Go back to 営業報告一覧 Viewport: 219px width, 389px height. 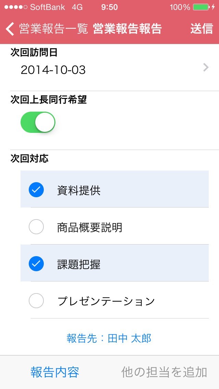(x=54, y=29)
